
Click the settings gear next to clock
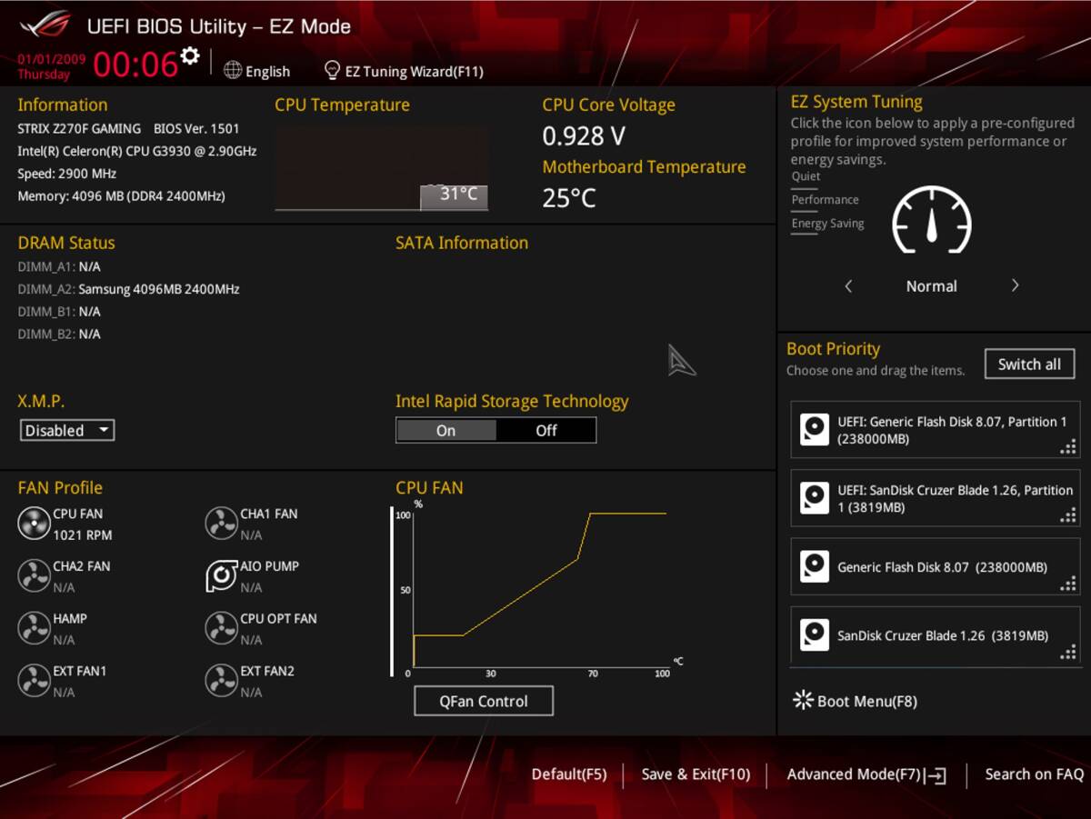[x=189, y=56]
